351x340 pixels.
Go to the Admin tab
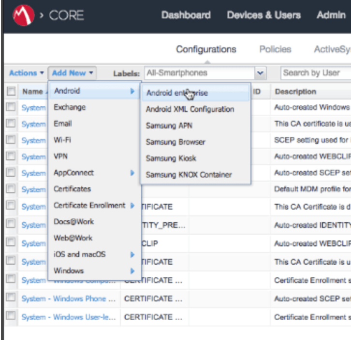click(x=331, y=15)
